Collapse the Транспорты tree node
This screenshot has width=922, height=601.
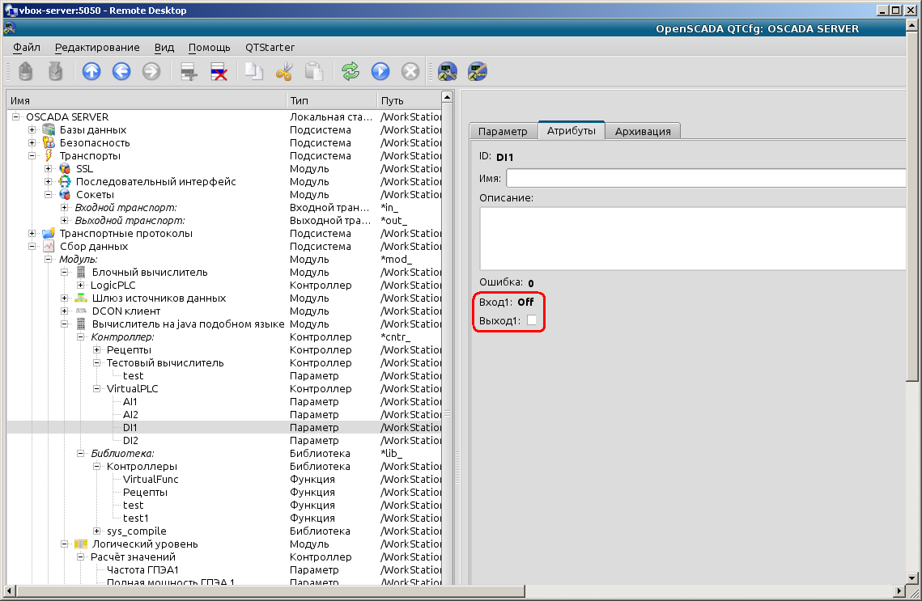coord(32,156)
